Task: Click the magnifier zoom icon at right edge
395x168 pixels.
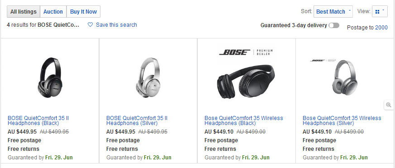Action: [389, 105]
